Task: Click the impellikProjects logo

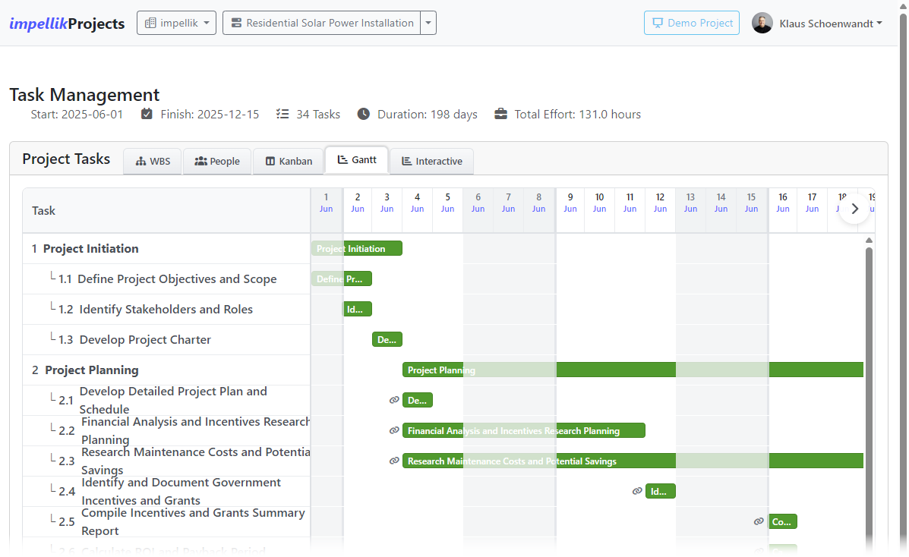Action: [x=68, y=24]
